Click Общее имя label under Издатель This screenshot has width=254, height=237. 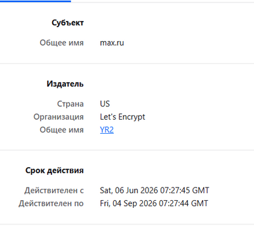[62, 130]
